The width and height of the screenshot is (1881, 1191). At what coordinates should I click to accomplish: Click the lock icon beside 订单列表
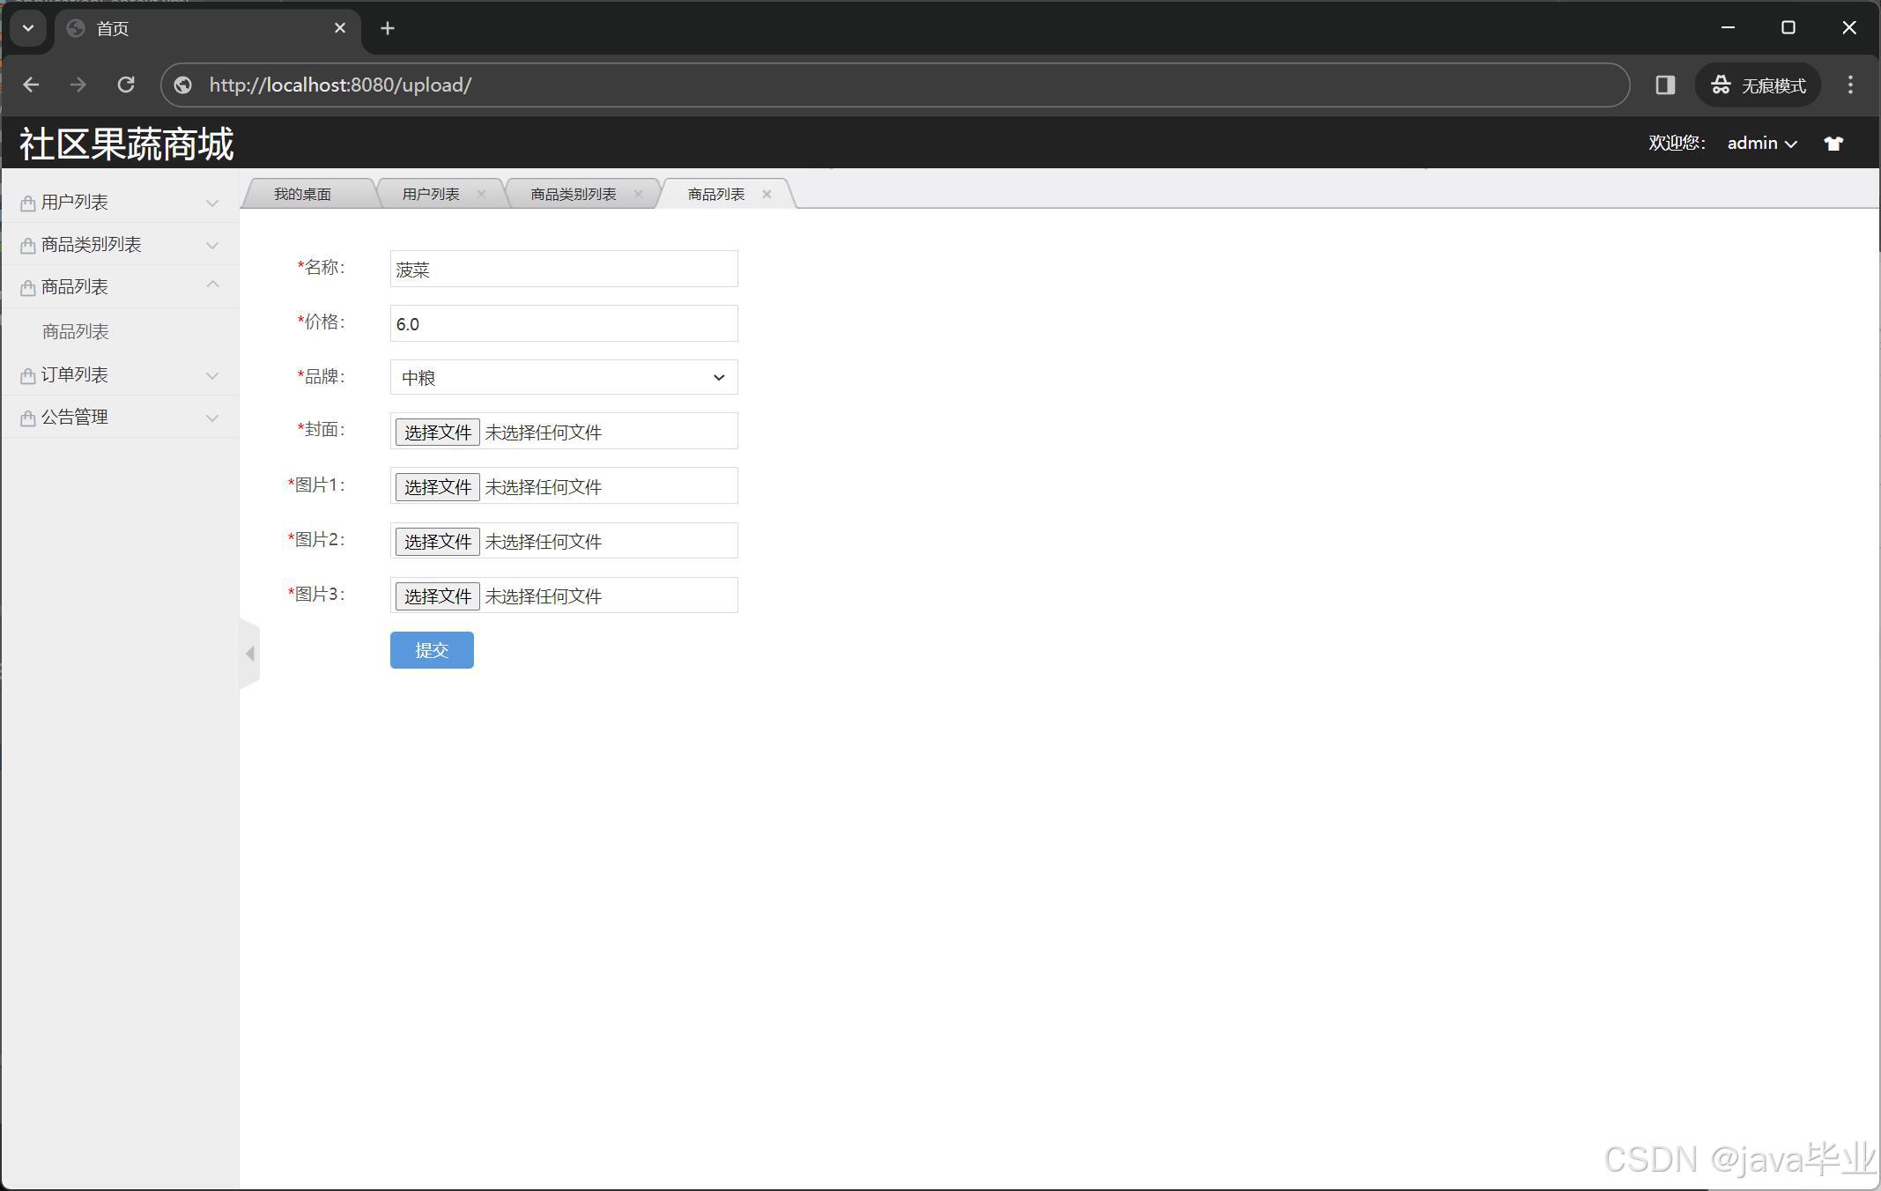(28, 376)
